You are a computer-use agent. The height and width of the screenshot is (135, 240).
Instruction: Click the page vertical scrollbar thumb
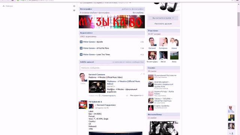[x=238, y=19]
